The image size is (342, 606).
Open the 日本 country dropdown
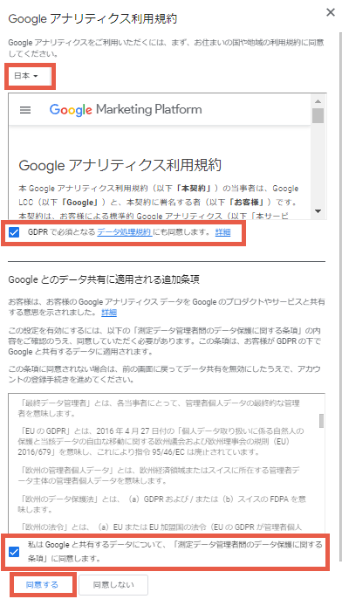click(26, 76)
